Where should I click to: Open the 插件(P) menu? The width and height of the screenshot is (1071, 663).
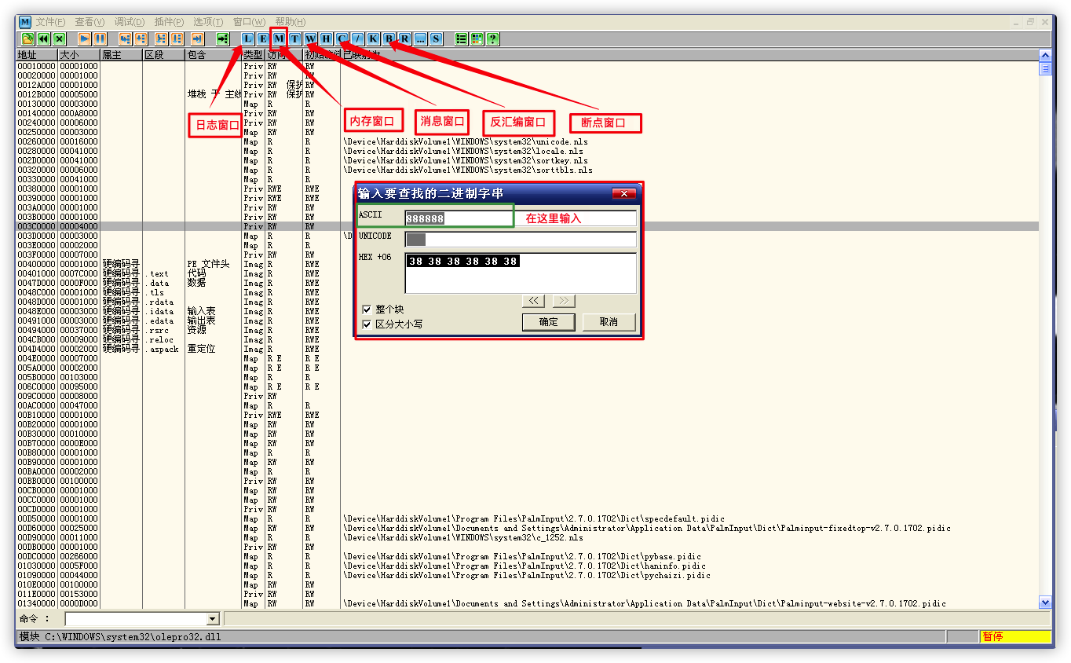(x=169, y=21)
